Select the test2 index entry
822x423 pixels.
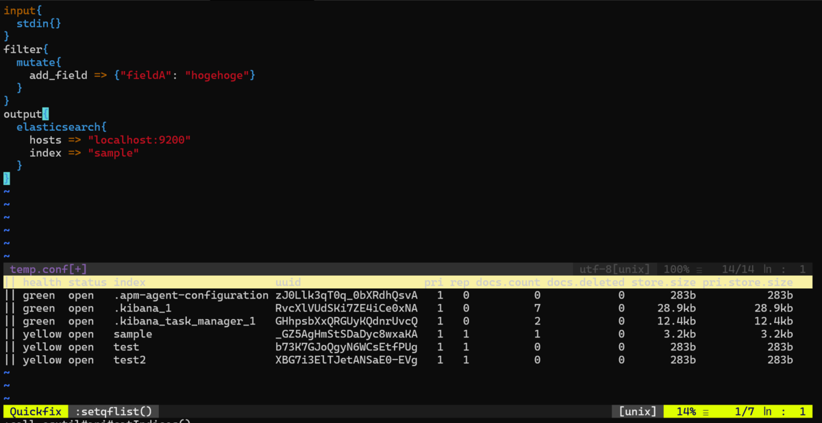(x=129, y=360)
